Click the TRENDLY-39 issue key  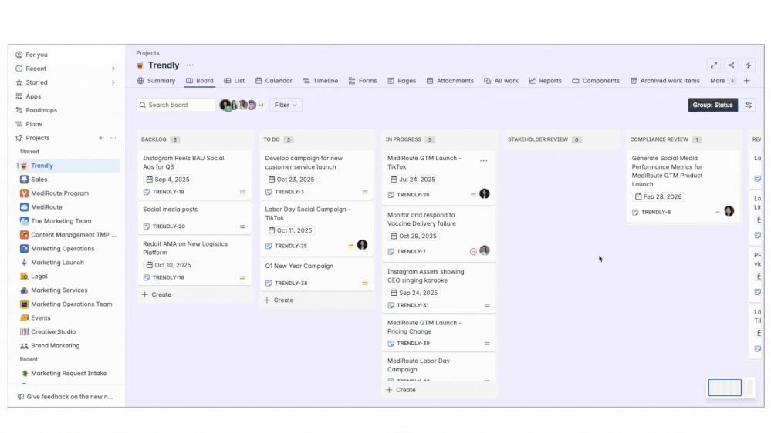413,344
